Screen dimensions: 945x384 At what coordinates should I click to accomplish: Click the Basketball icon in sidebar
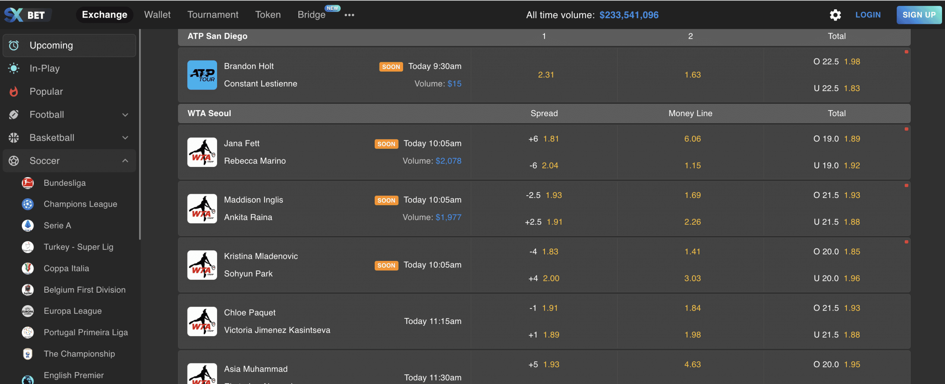click(14, 137)
